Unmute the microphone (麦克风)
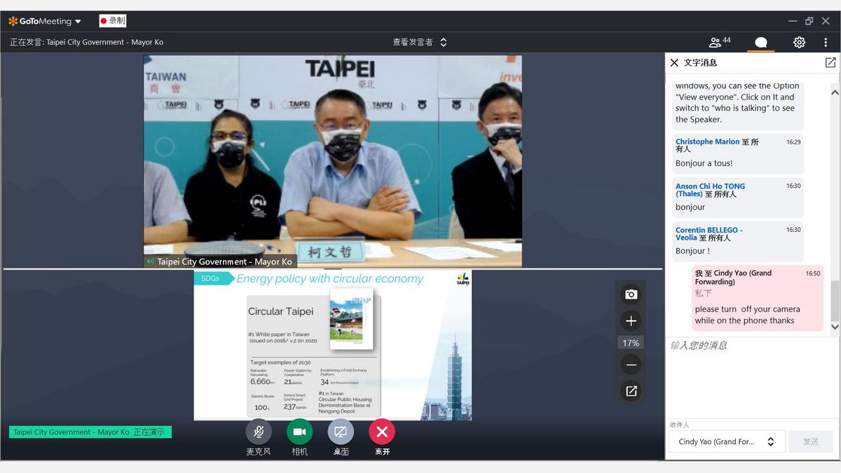The width and height of the screenshot is (841, 473). (x=258, y=432)
